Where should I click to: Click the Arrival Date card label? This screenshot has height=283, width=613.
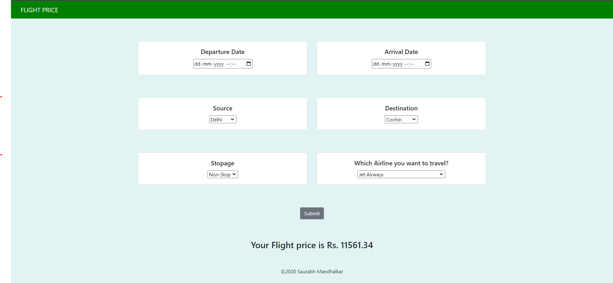coord(401,51)
